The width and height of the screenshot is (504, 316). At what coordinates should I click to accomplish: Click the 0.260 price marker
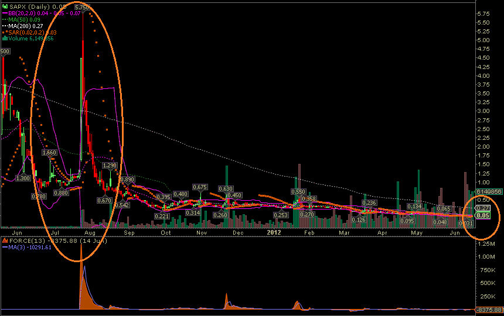[220, 215]
